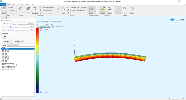Open the Bilder ribbon tab
This screenshot has width=186, height=100.
coord(13,4)
